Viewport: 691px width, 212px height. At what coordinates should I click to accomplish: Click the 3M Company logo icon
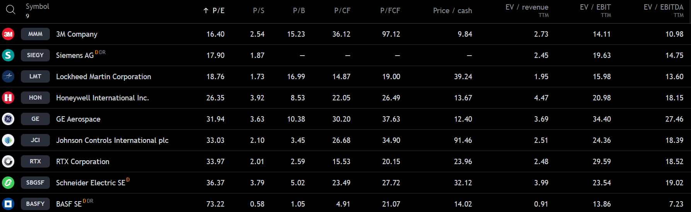tap(8, 34)
